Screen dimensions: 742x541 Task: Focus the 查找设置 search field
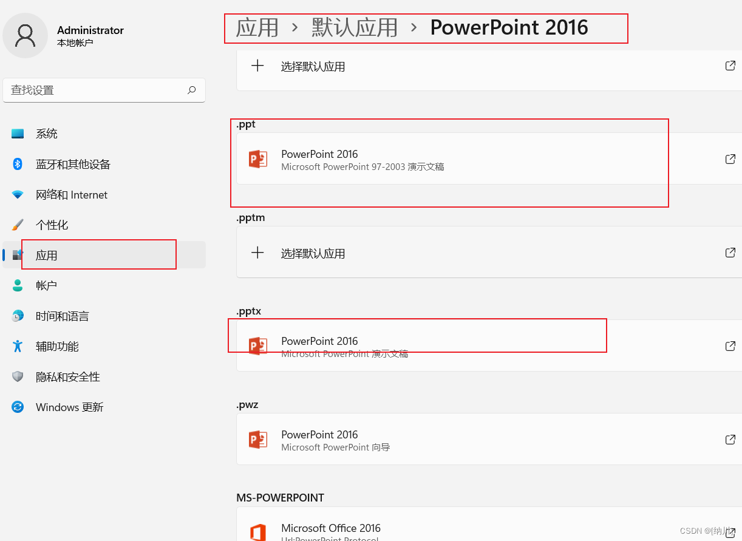pos(104,90)
